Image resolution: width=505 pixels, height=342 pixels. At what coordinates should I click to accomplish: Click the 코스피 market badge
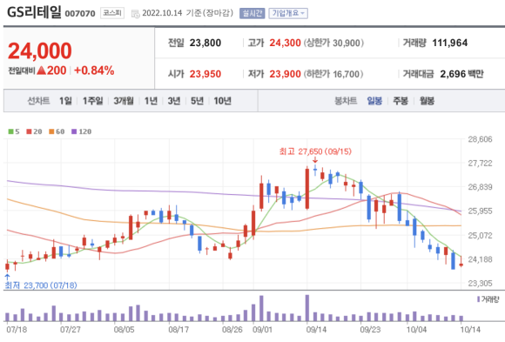[112, 13]
